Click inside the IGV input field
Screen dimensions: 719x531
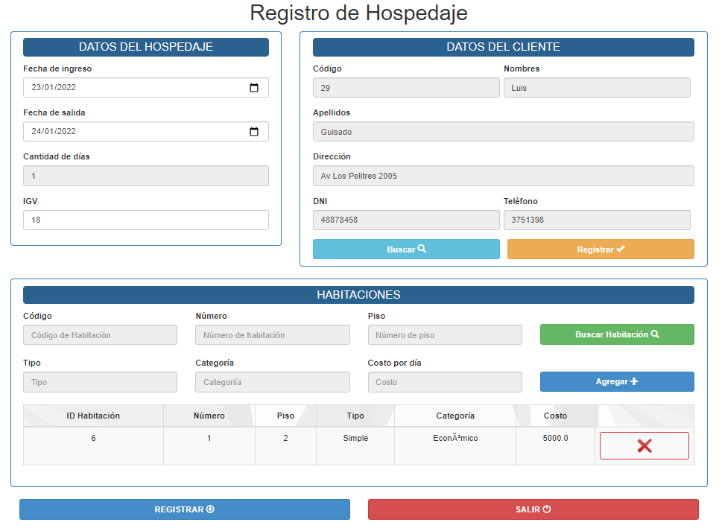pos(146,220)
